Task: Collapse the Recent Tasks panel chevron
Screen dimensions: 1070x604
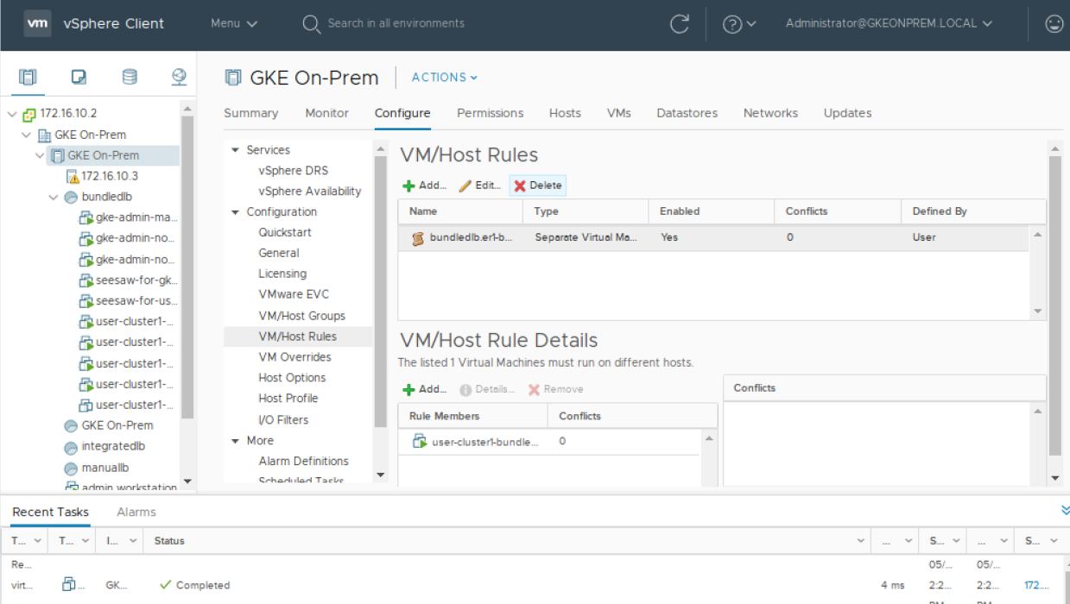Action: 1065,511
